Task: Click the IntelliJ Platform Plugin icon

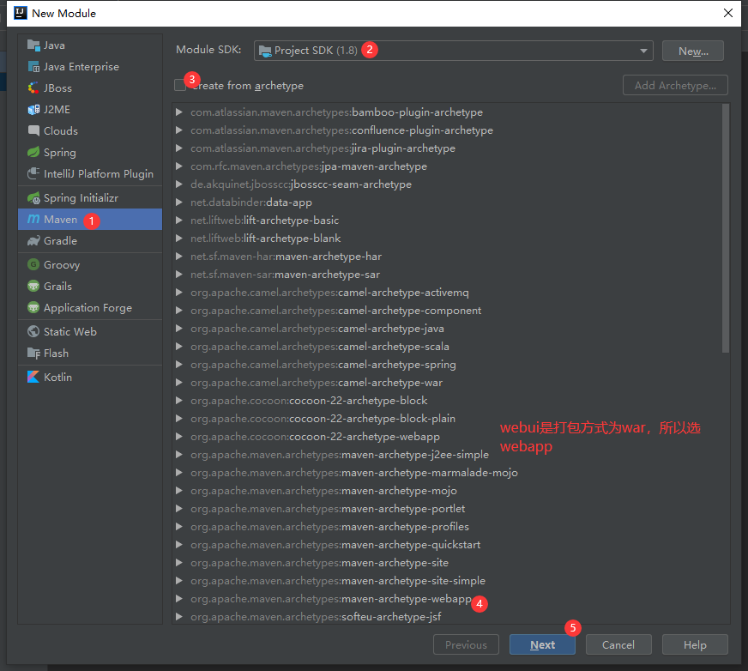Action: 33,173
